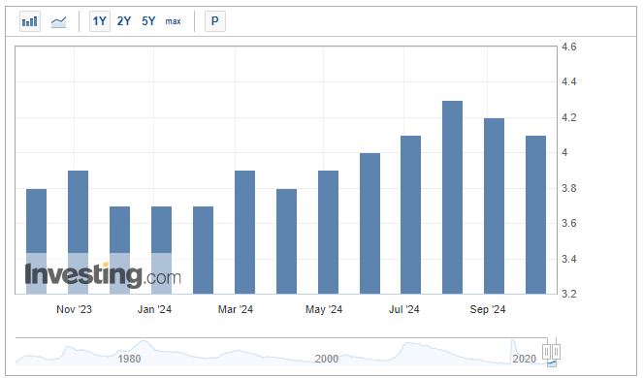643x378 pixels.
Task: Switch to line chart view
Action: pos(58,21)
